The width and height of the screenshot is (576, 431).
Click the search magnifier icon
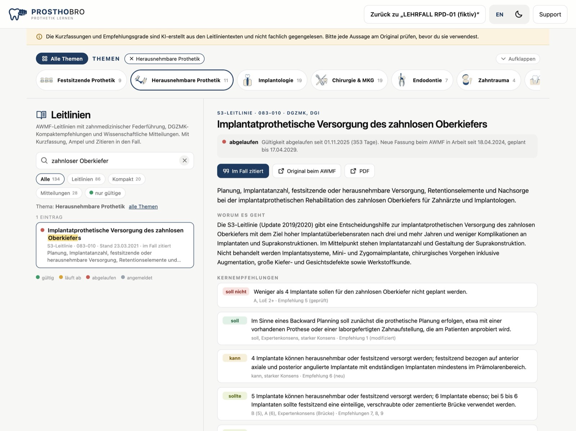click(44, 161)
